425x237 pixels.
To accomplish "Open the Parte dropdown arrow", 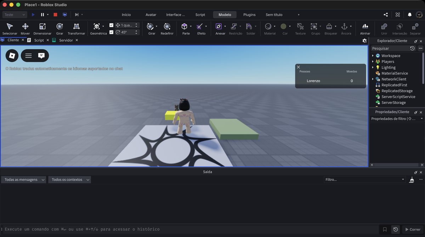I will pyautogui.click(x=191, y=26).
